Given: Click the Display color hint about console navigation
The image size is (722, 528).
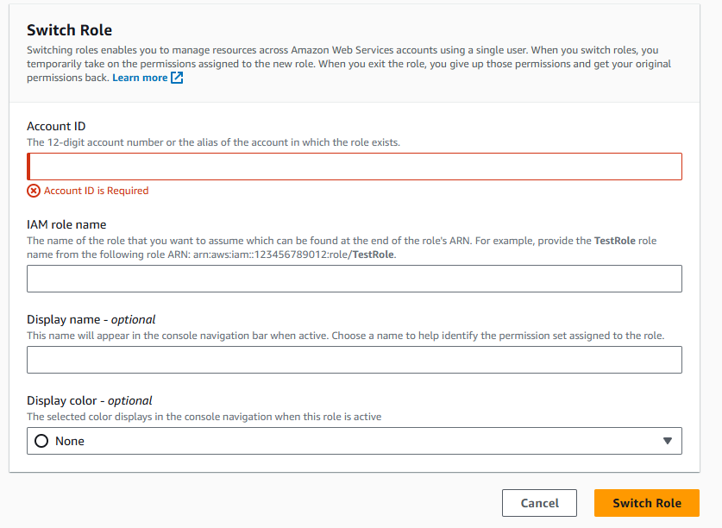Looking at the screenshot, I should click(x=204, y=417).
